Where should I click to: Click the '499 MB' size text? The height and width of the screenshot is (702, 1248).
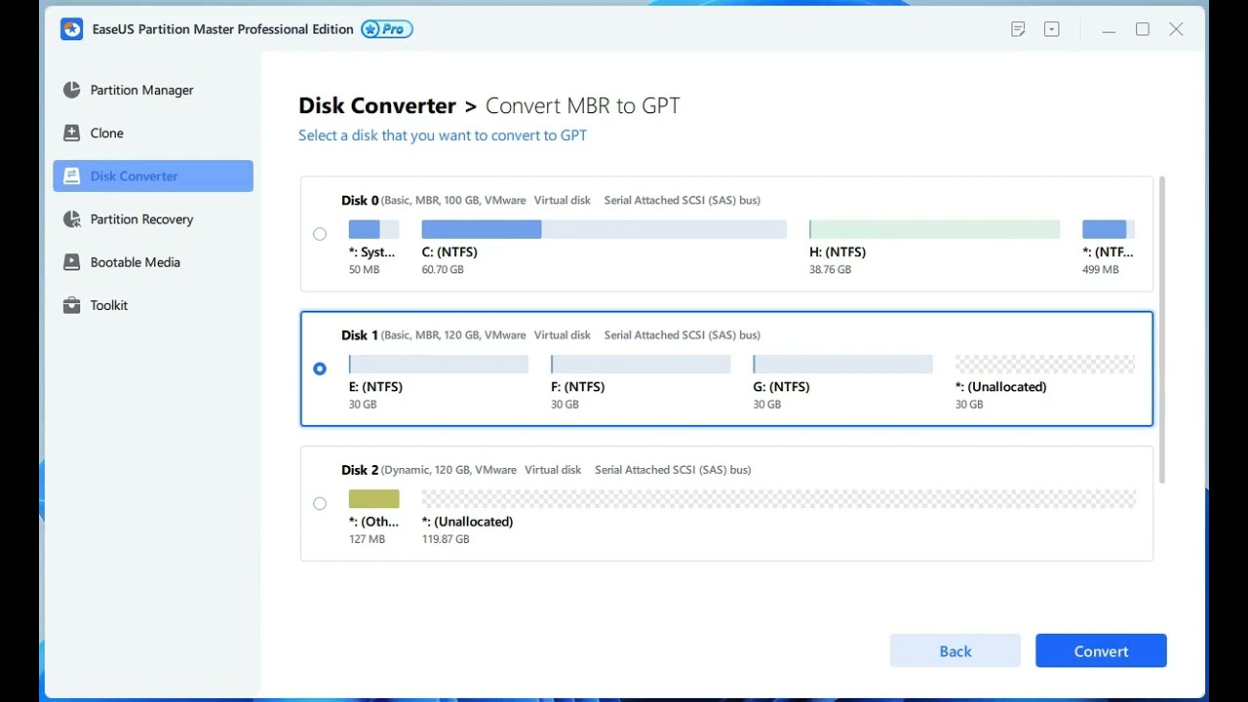coord(1101,269)
